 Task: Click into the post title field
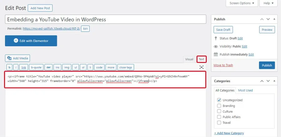point(106,19)
